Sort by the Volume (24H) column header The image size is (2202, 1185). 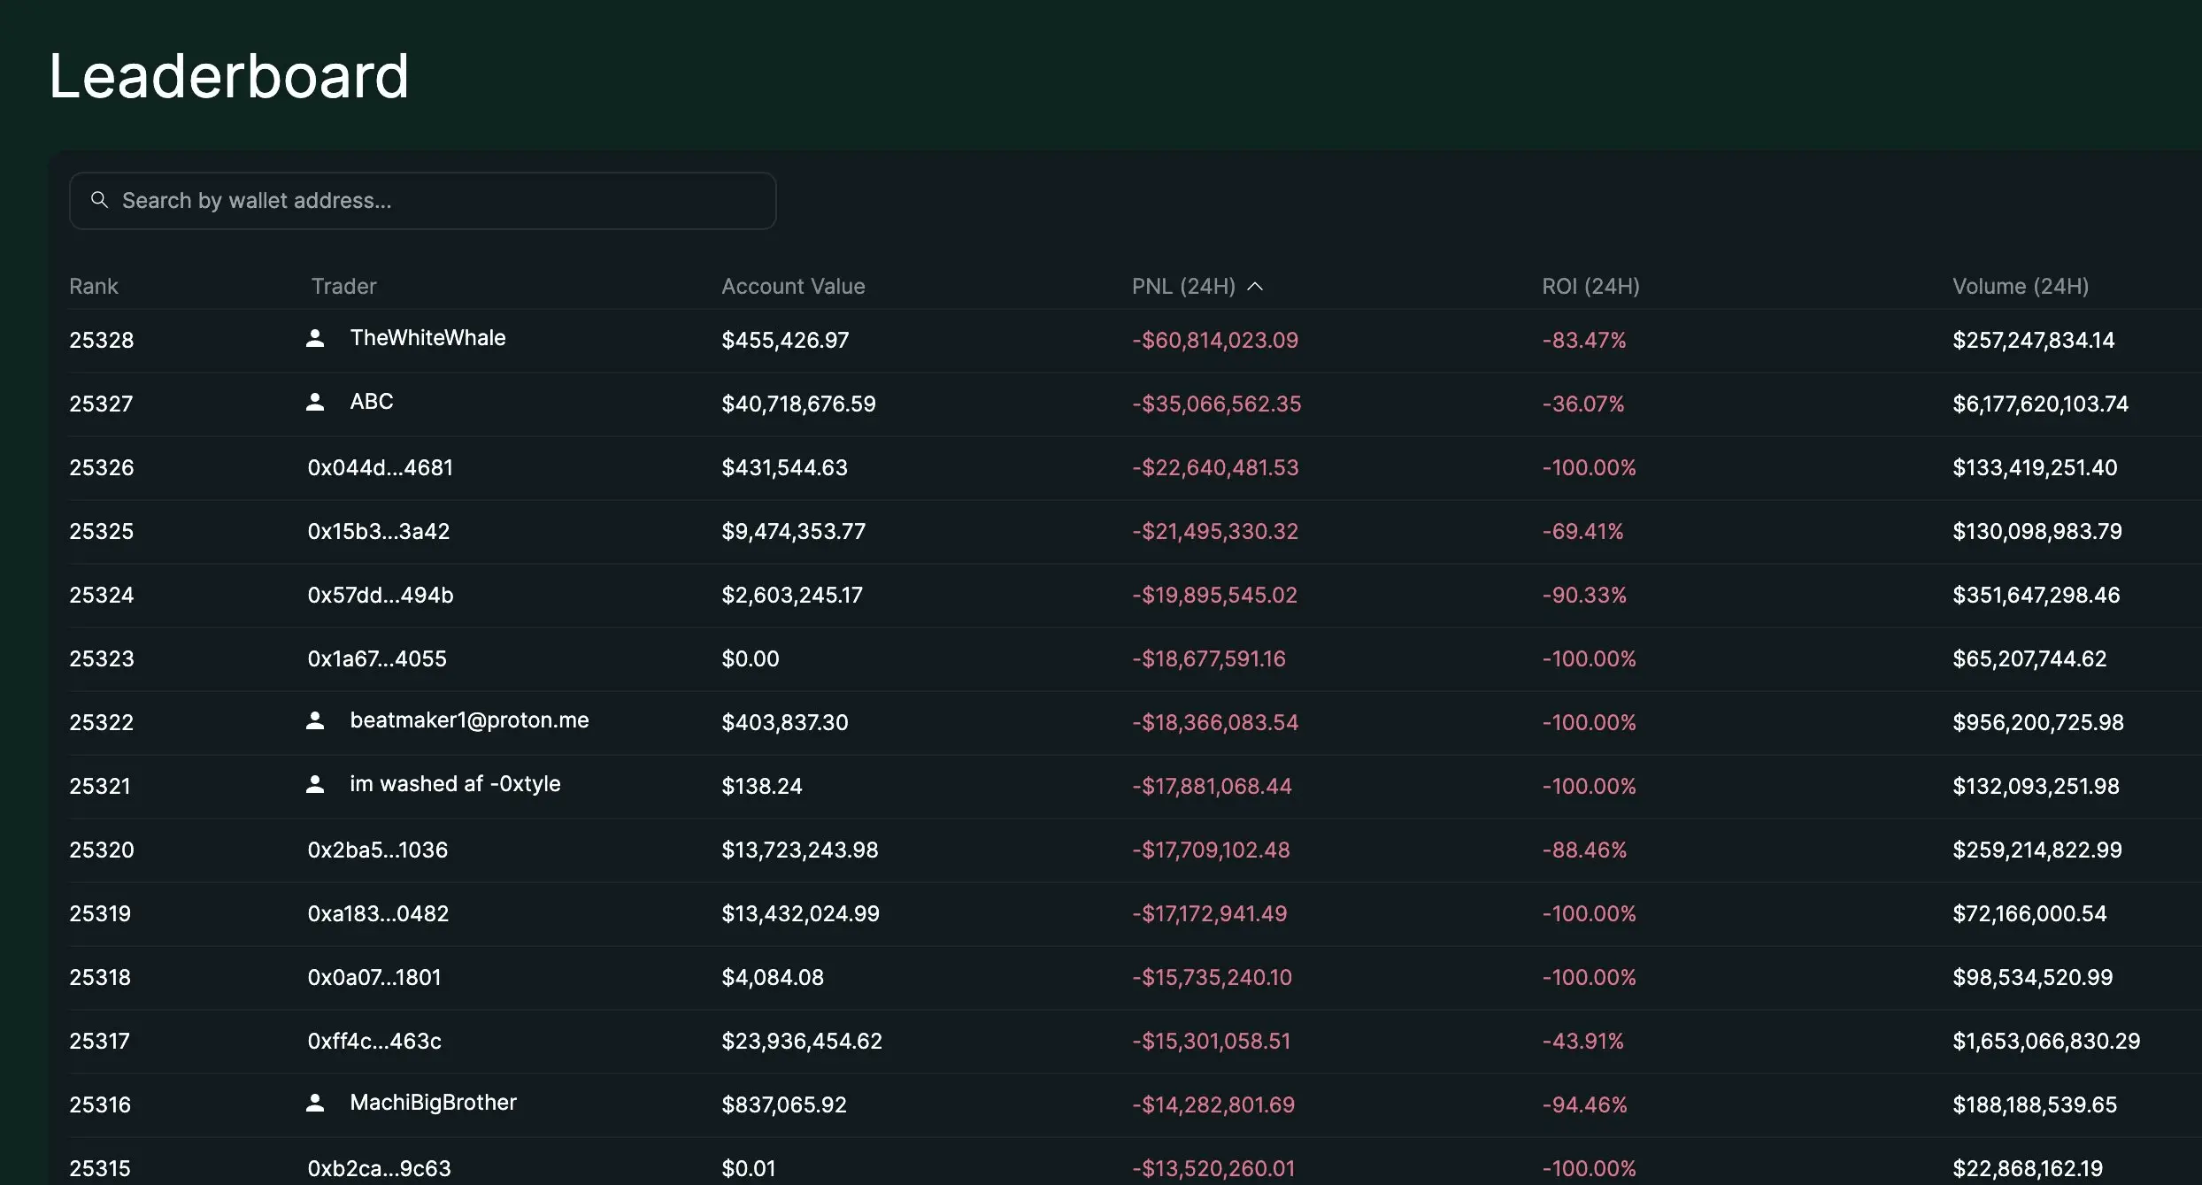coord(2020,286)
